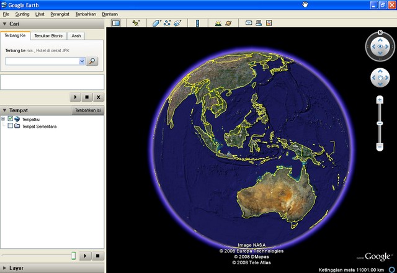Viewport: 397px width, 273px height.
Task: Click the Tempat panel slider thumb
Action: [x=73, y=256]
